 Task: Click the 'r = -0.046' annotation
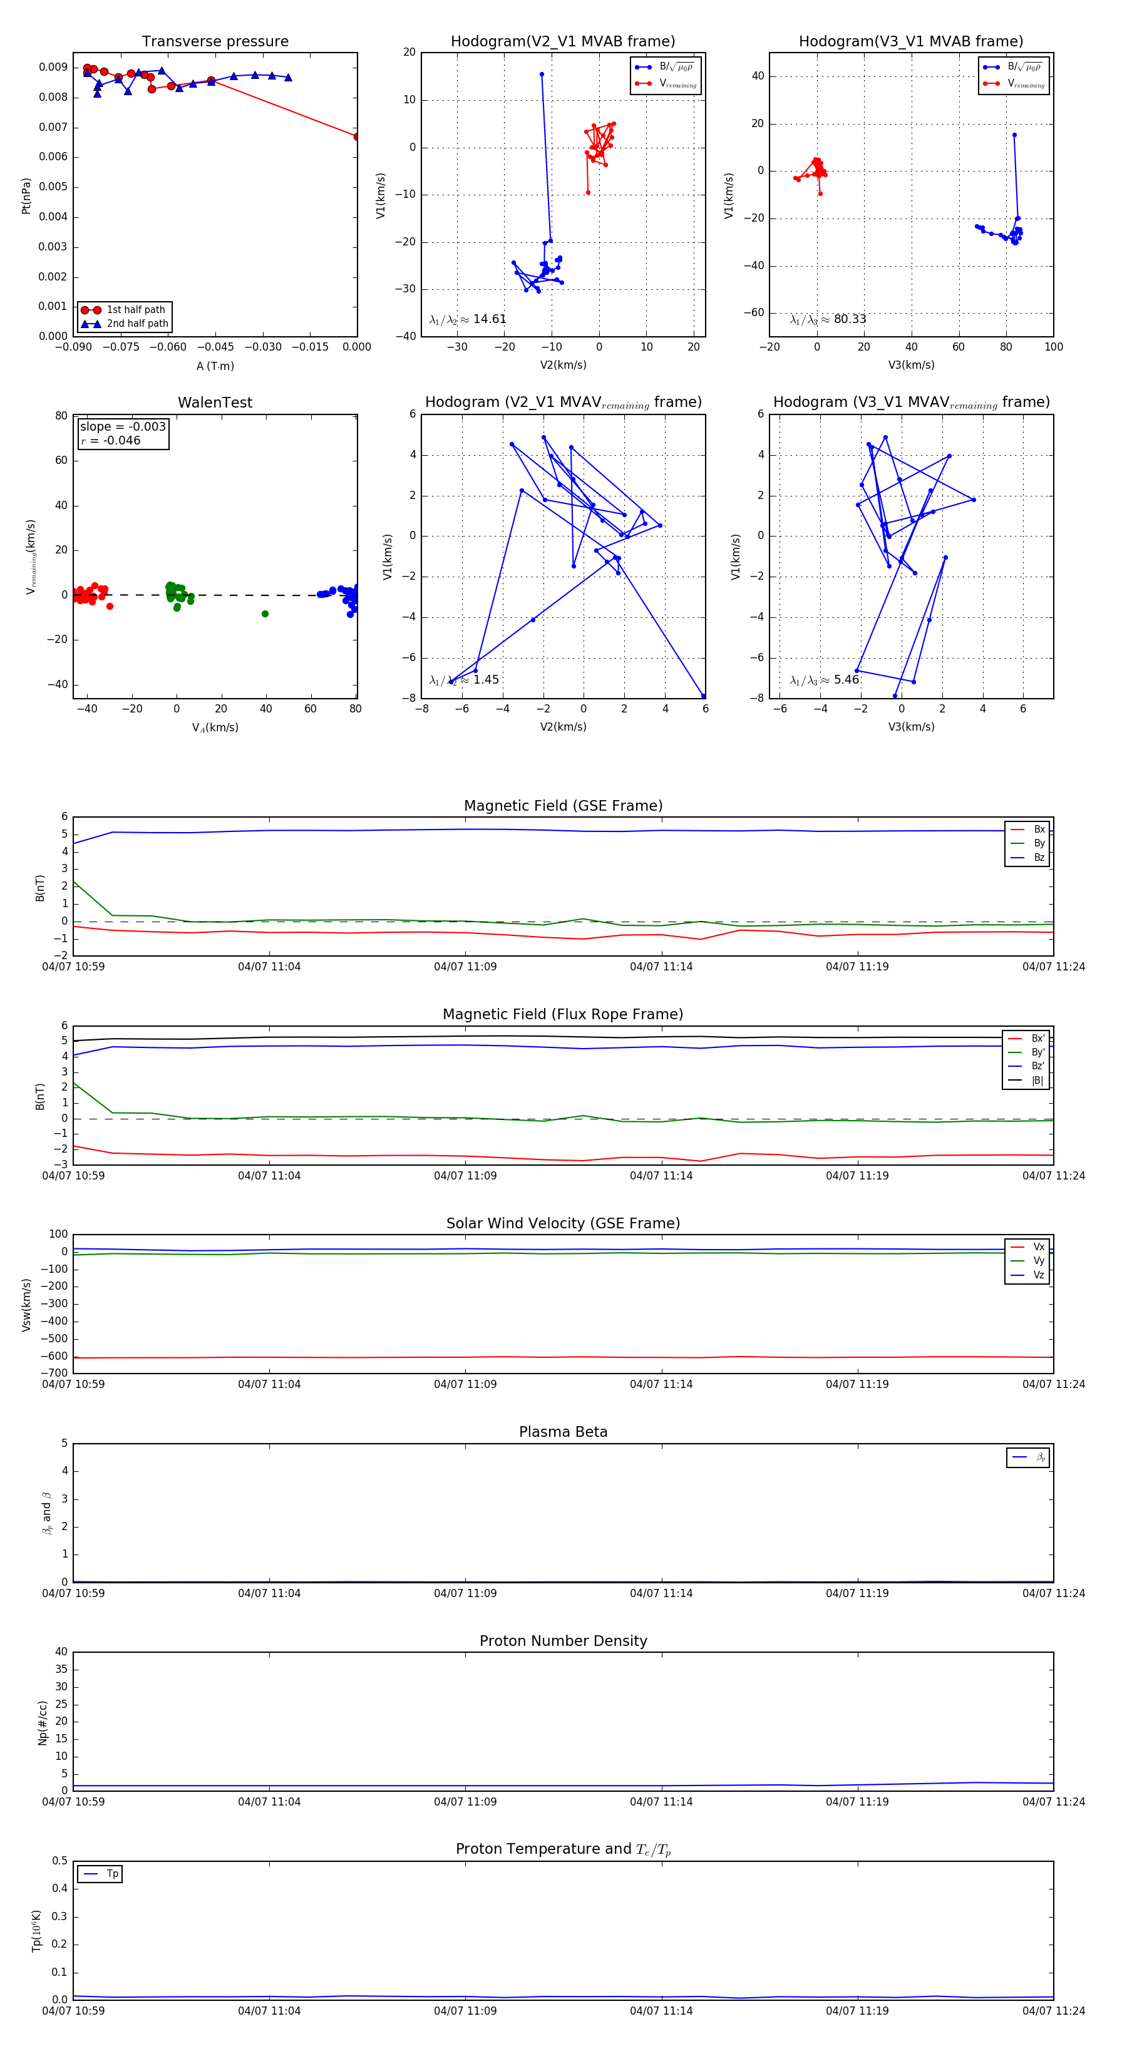click(111, 440)
